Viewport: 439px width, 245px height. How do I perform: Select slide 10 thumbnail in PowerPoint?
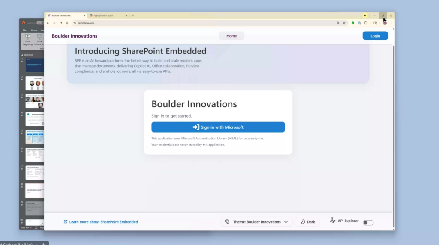coord(35,222)
